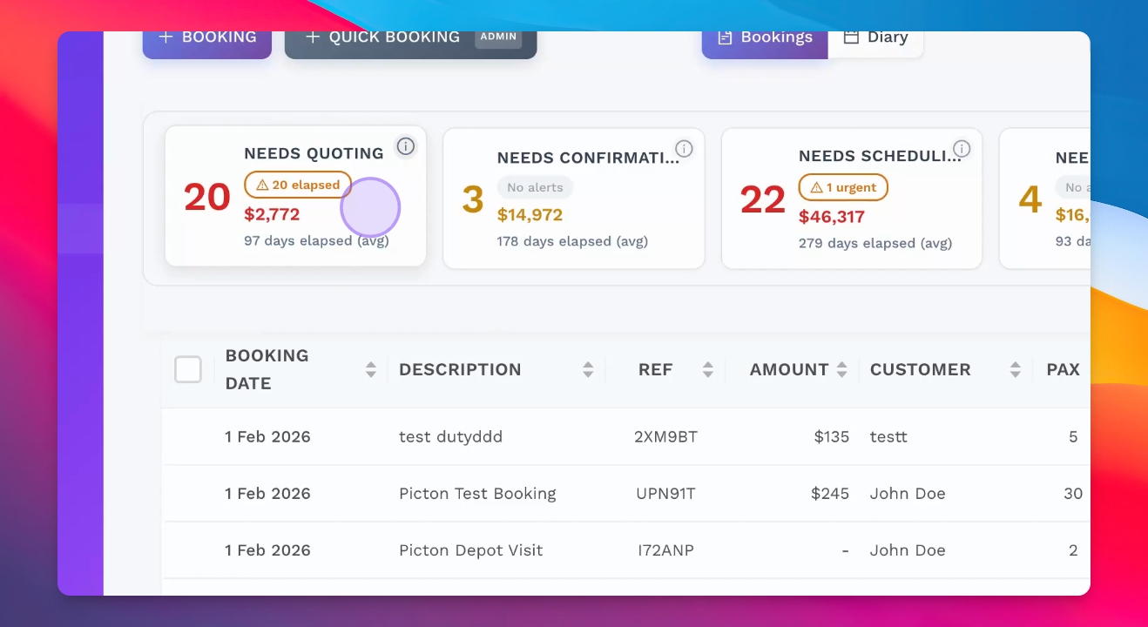Click info icon on Needs Confirmation card

coord(684,149)
